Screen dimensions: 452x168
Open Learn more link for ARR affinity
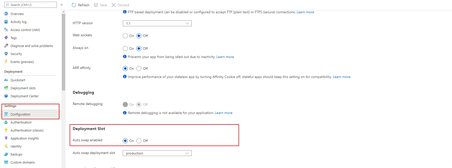coord(342,77)
